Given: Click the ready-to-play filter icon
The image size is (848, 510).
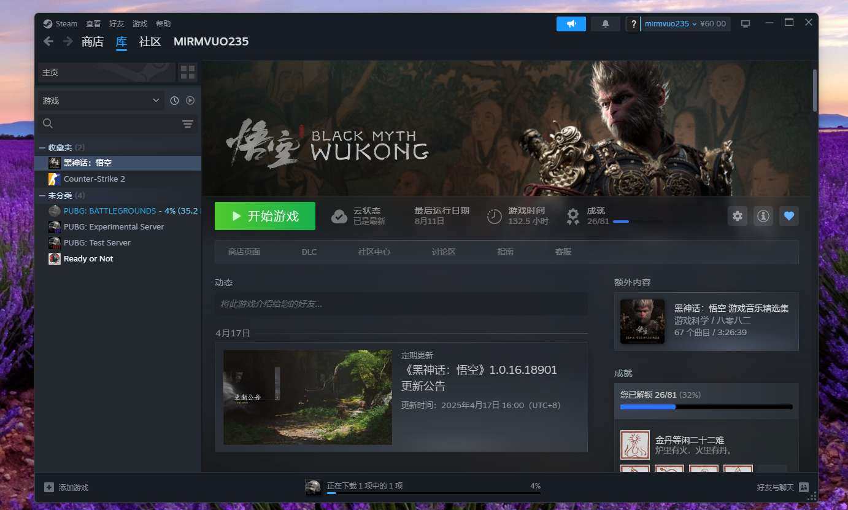Looking at the screenshot, I should [190, 101].
